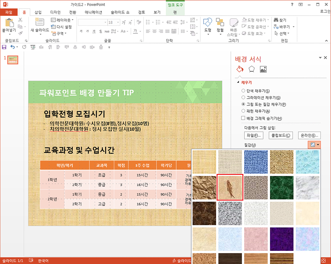Switch to the 디자인 design tab
The image size is (331, 264).
click(x=55, y=12)
